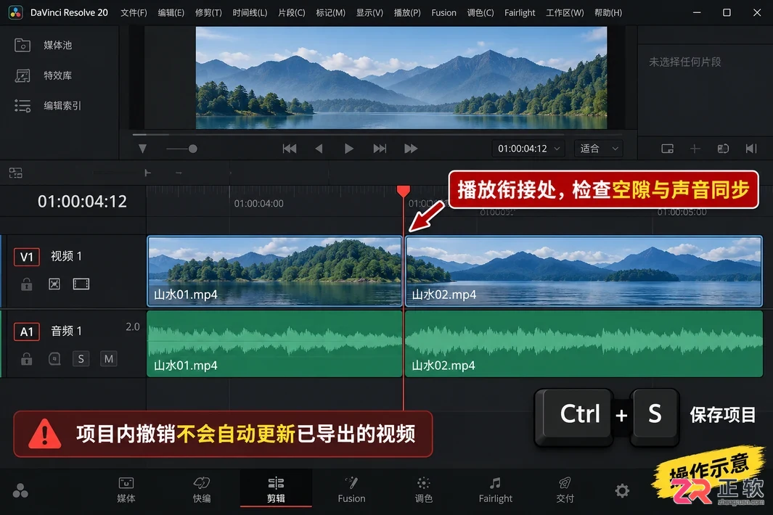Switch to the 媒体 page
Screen dimensions: 773x515
click(126, 490)
